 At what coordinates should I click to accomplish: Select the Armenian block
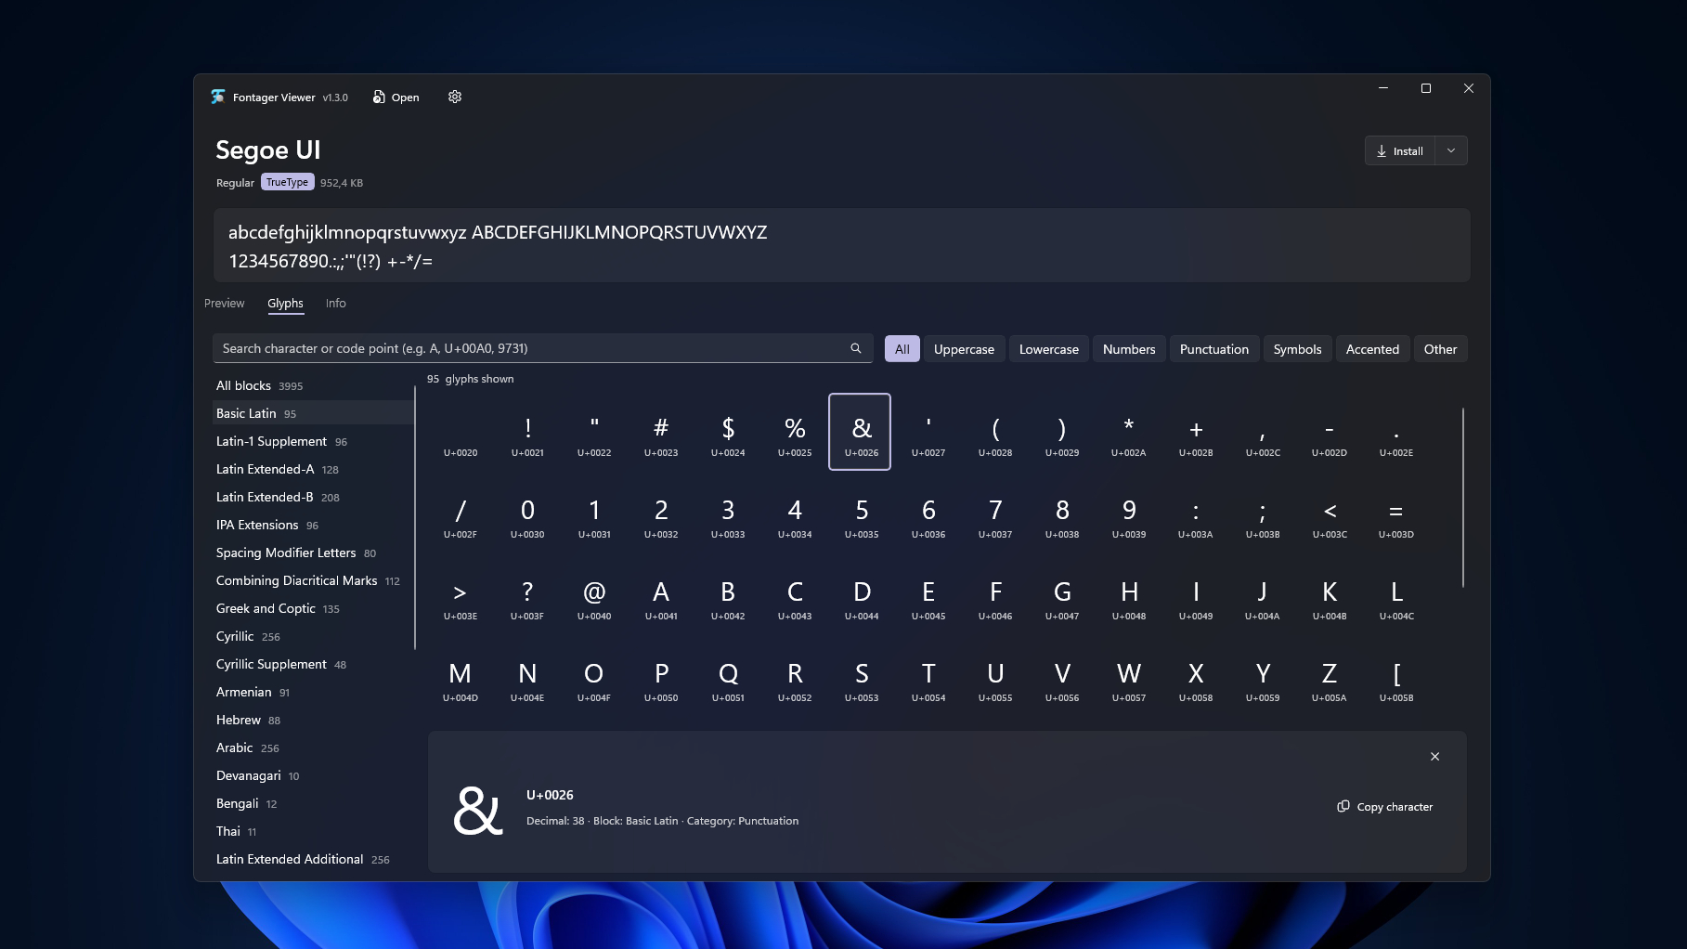coord(313,692)
